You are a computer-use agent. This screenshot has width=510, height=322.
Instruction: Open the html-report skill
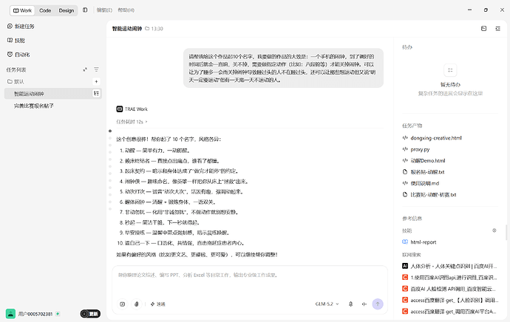[423, 242]
